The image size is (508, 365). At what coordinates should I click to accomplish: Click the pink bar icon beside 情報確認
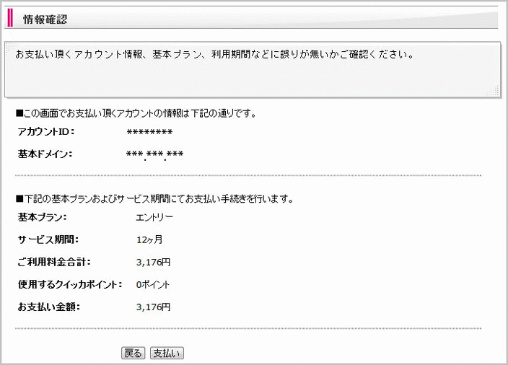[10, 18]
